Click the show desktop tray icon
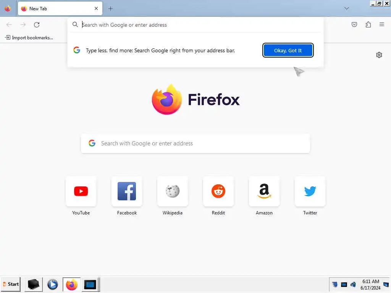The width and height of the screenshot is (391, 293). coord(386,284)
